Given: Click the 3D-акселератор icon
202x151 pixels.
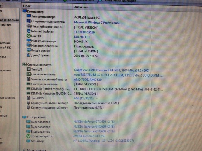Looking at the screenshot, I should coord(28,136).
